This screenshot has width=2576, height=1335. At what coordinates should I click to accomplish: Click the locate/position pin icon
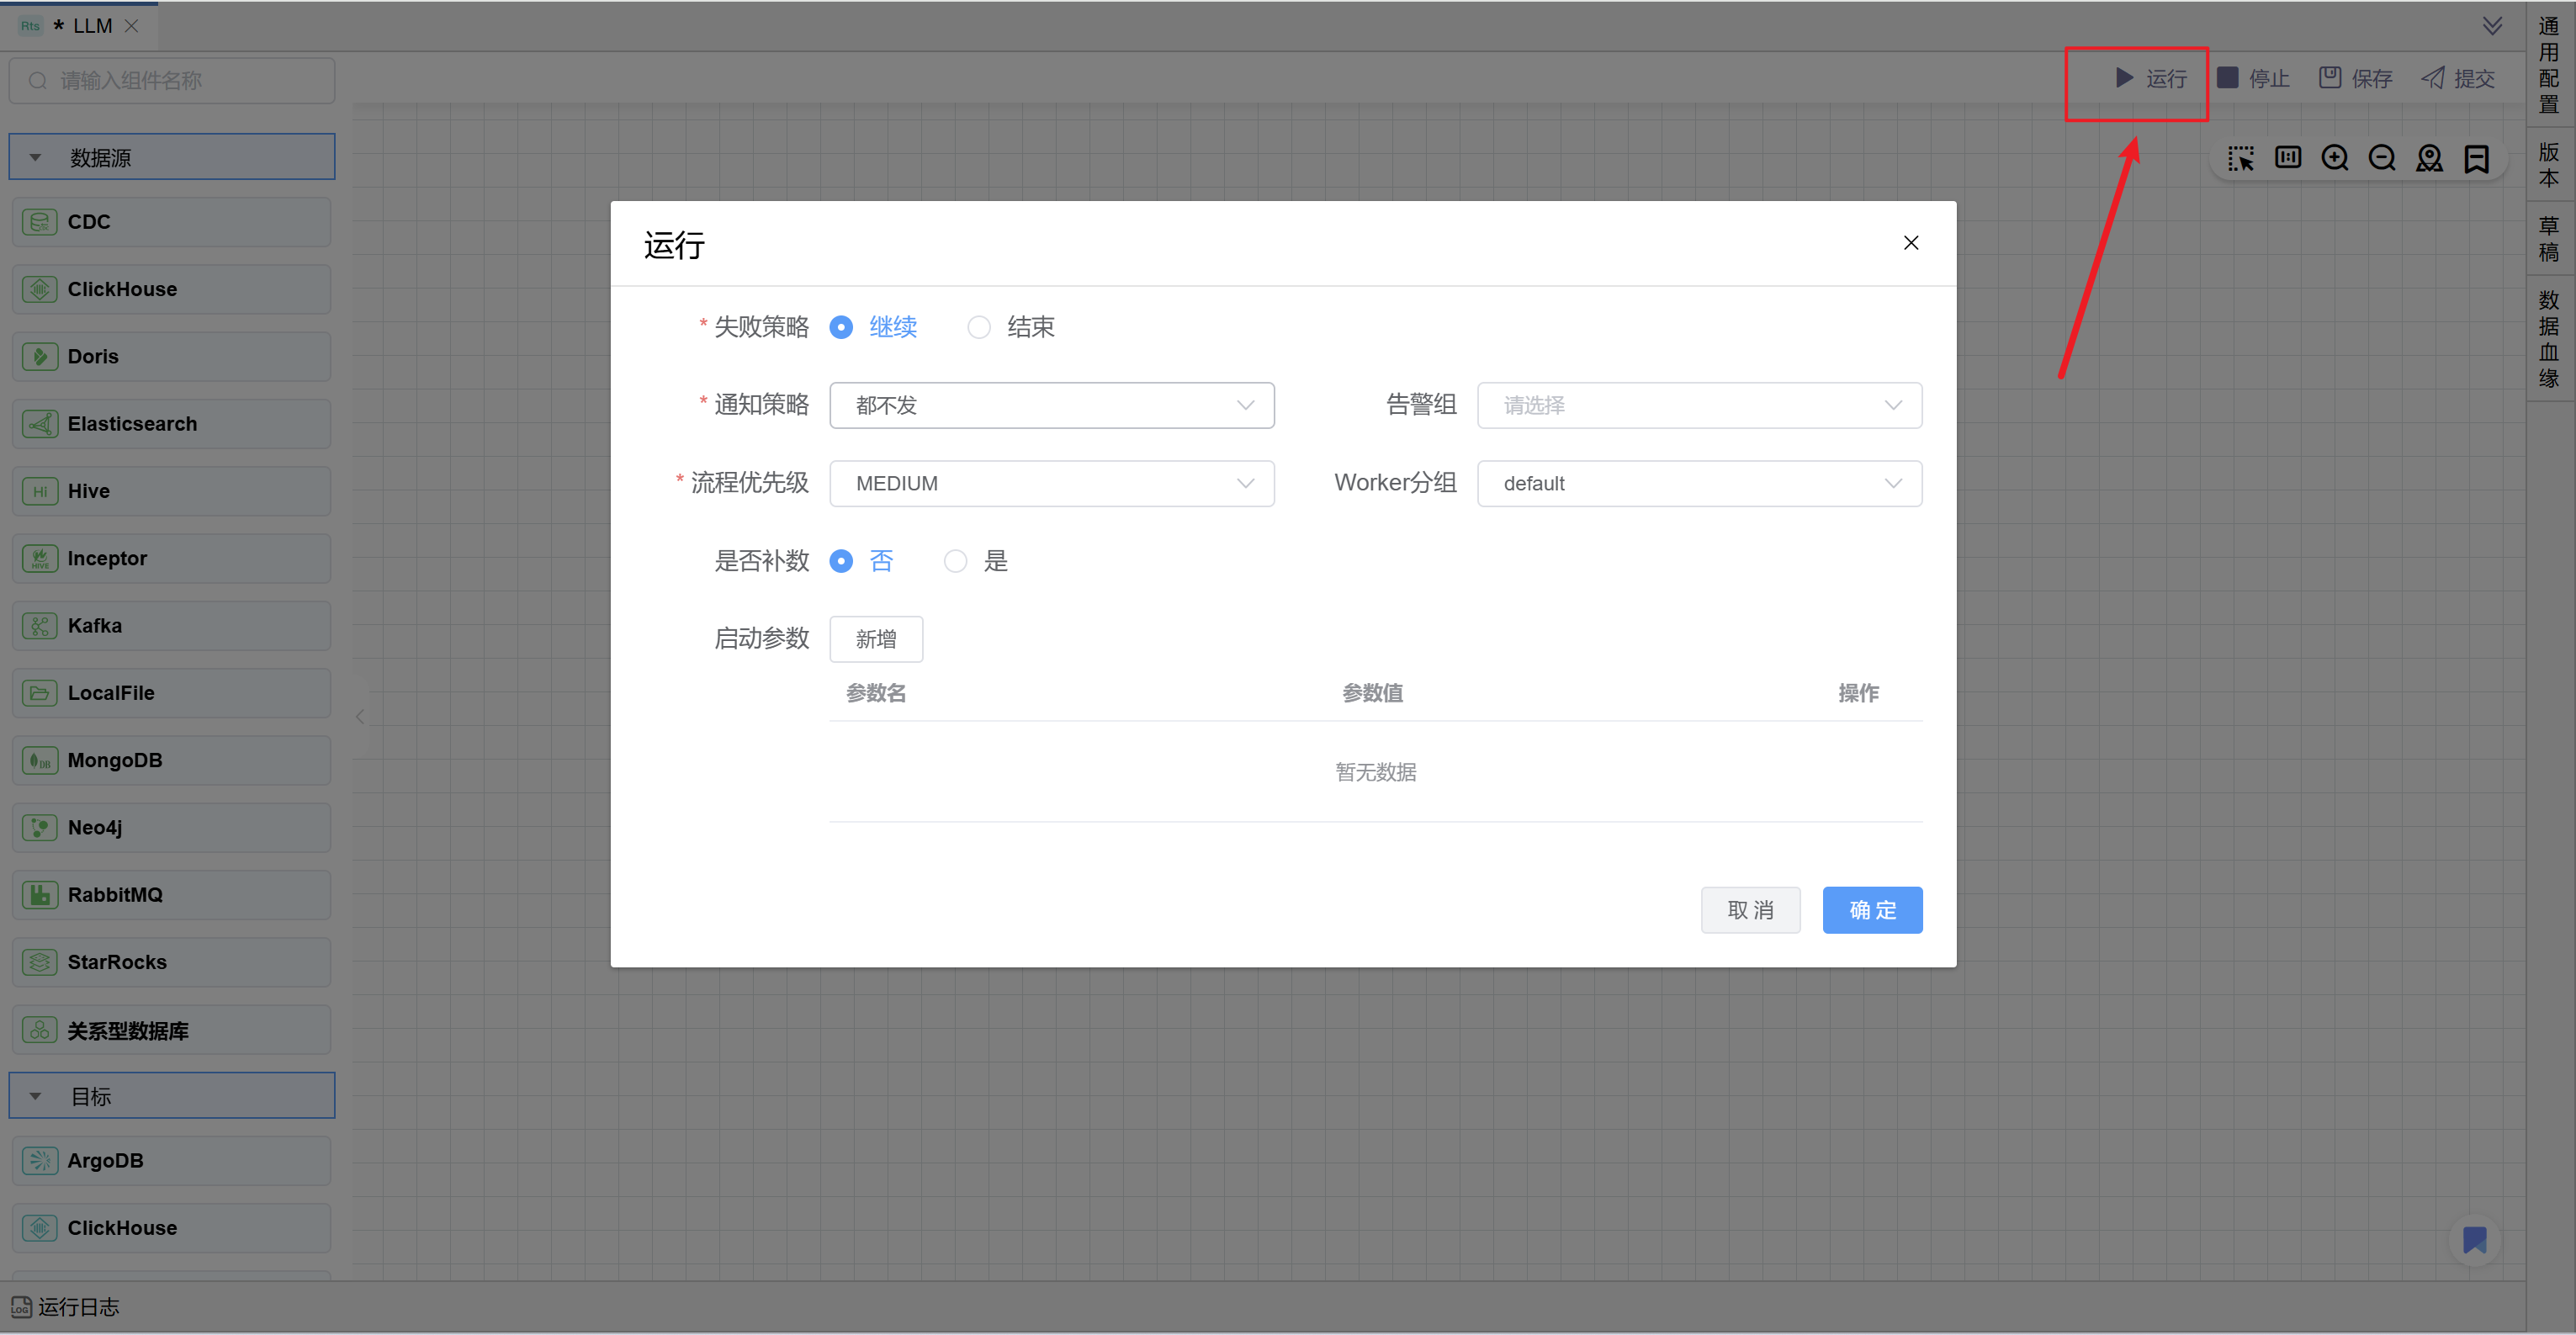(2429, 159)
